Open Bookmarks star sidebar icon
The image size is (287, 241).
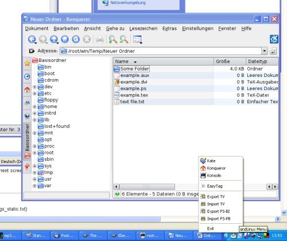[27, 63]
